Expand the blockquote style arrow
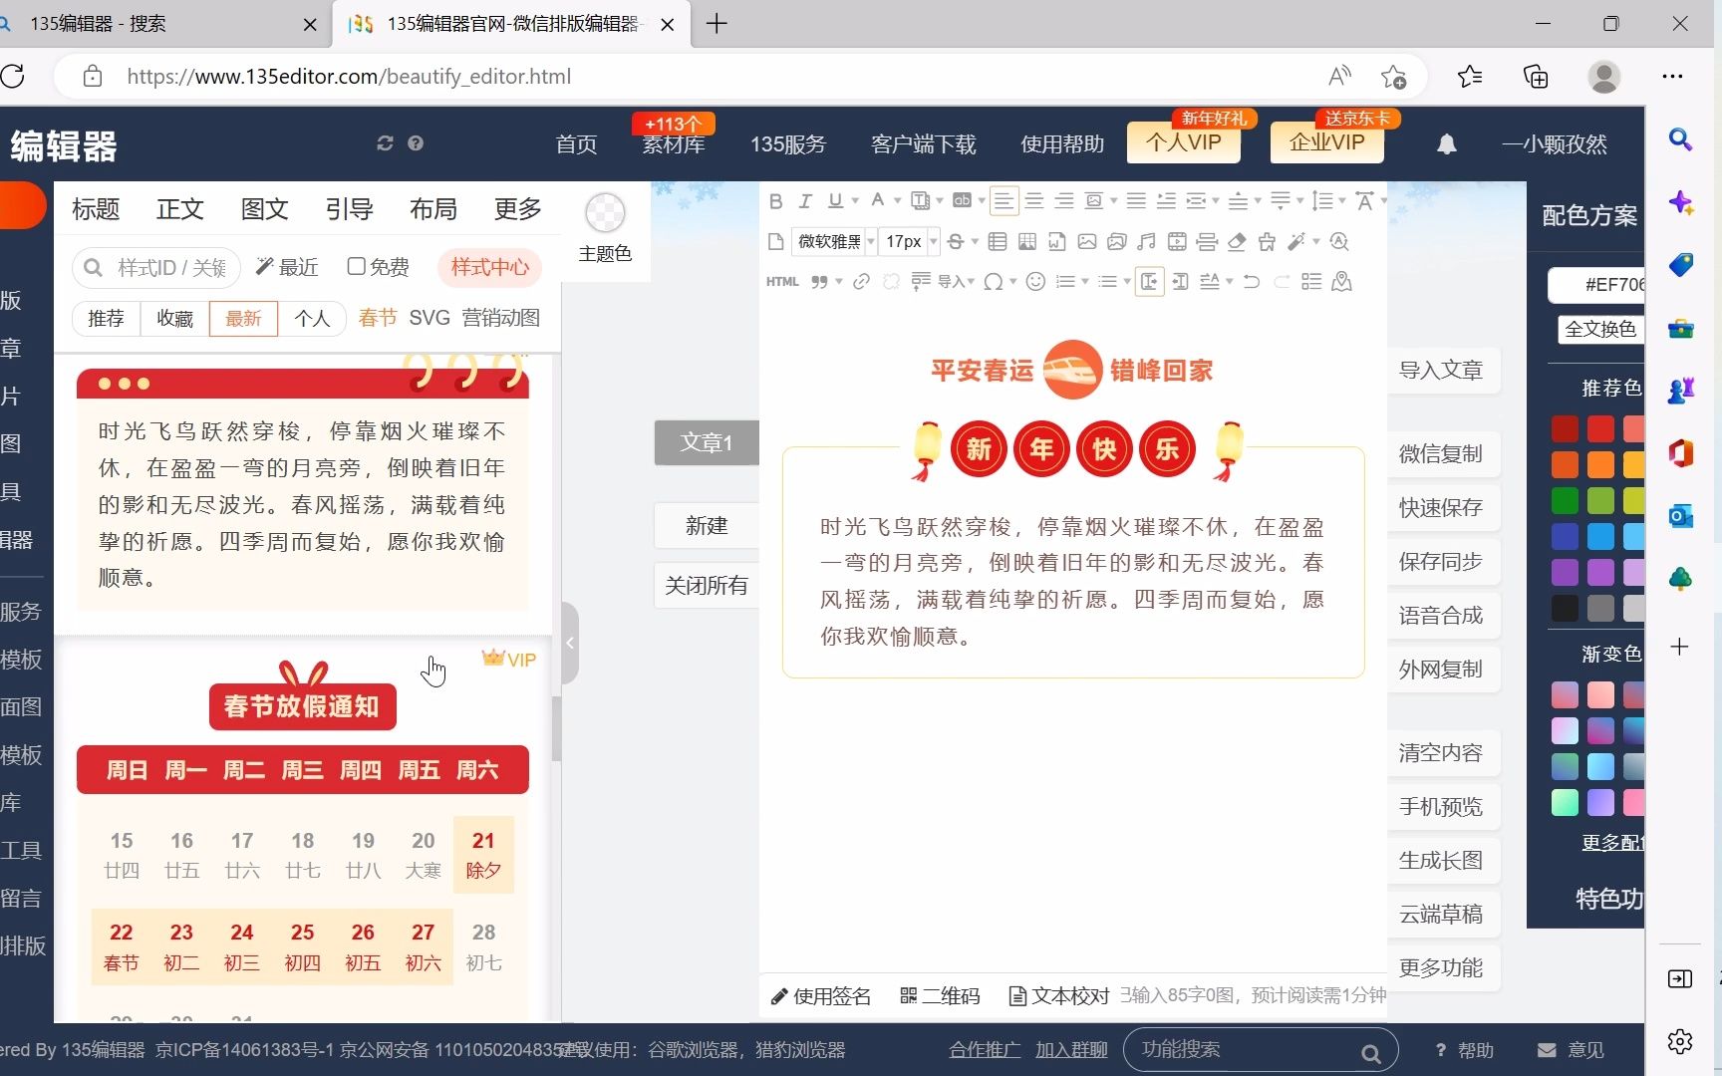Image resolution: width=1722 pixels, height=1076 pixels. click(x=839, y=282)
